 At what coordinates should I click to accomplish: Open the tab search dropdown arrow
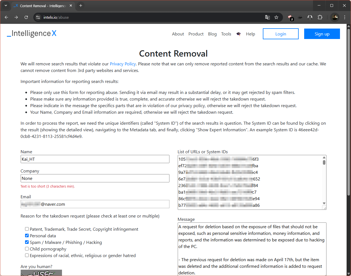[6, 5]
